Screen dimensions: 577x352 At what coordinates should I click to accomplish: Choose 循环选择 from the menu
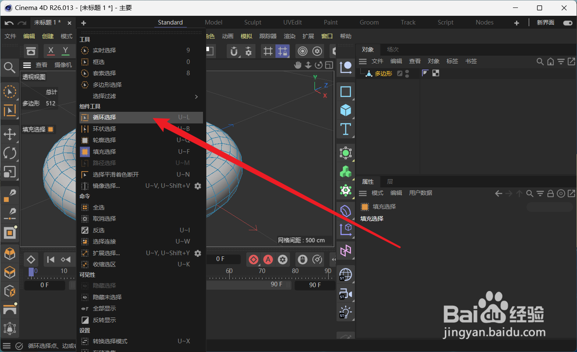point(141,118)
